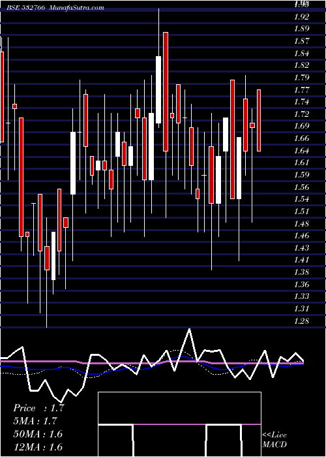Select the 1.64 price axis label
Viewport: 326px width, 457px height.
tap(301, 150)
